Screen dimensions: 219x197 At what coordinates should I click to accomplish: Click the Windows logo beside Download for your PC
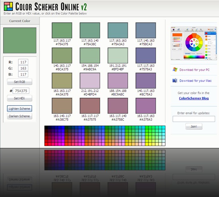175,69
